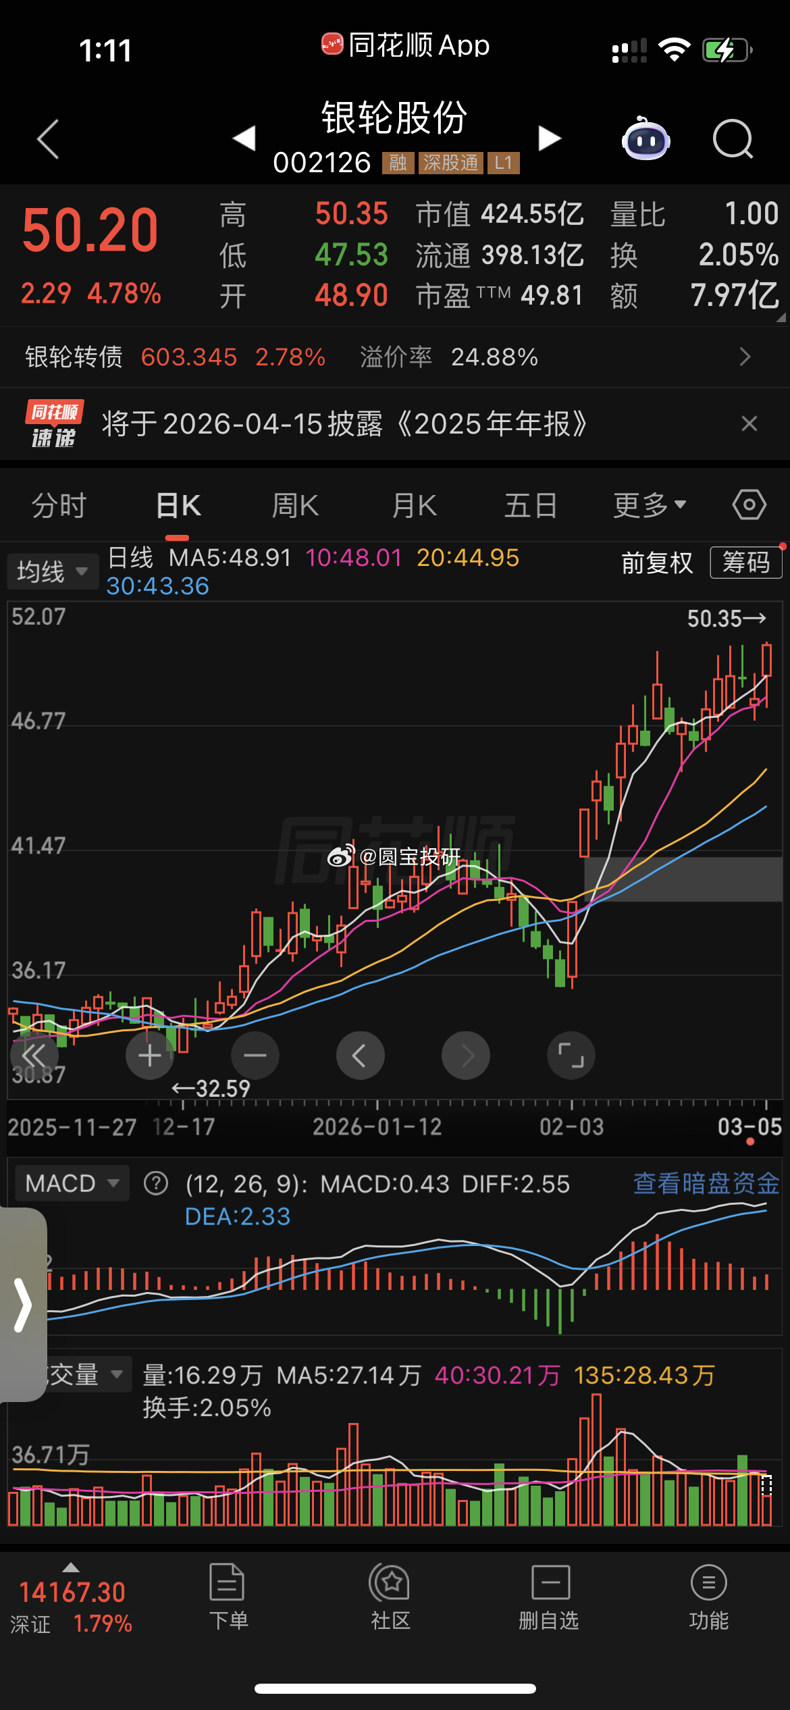Switch to next stock with right triangle
Screen dimensions: 790x1710
coord(550,138)
